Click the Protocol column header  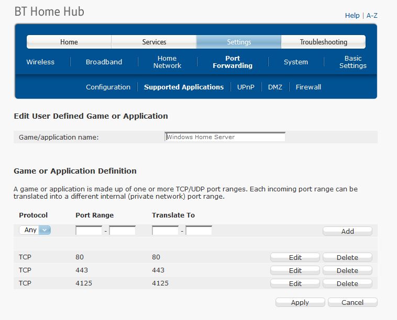click(x=33, y=215)
